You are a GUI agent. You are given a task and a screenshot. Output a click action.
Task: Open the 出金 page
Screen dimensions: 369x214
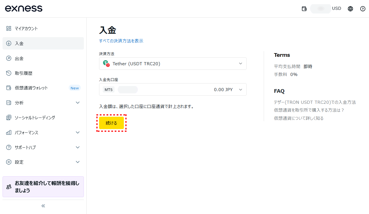(x=43, y=58)
